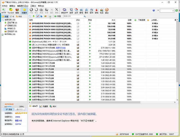This screenshot has width=180, height=137.
Task: Open the 帮助(H) menu
Action: coord(41,6)
